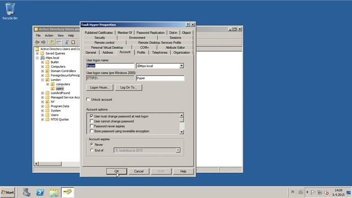Click the Logon Hours button
This screenshot has width=352, height=198.
(x=100, y=87)
